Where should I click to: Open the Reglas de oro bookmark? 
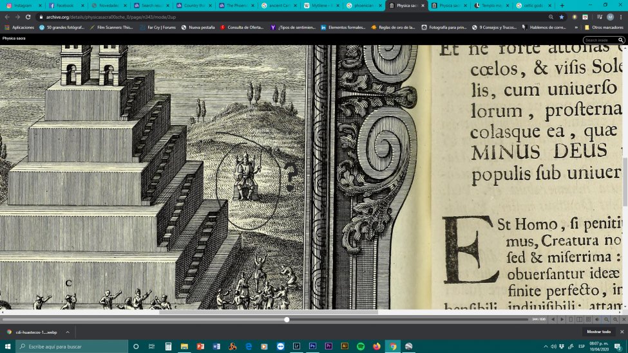coord(394,28)
